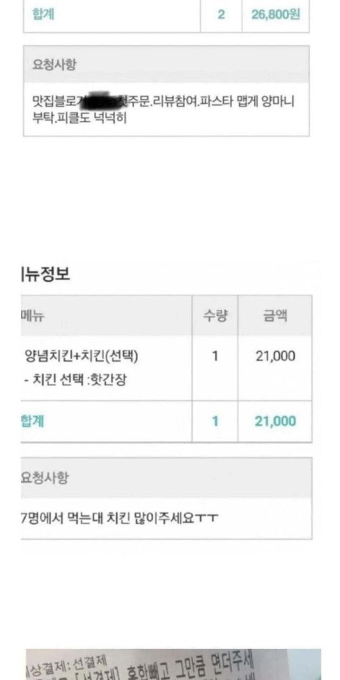Click the 합계 label beside 26,800원
This screenshot has width=340, height=680.
(x=44, y=14)
